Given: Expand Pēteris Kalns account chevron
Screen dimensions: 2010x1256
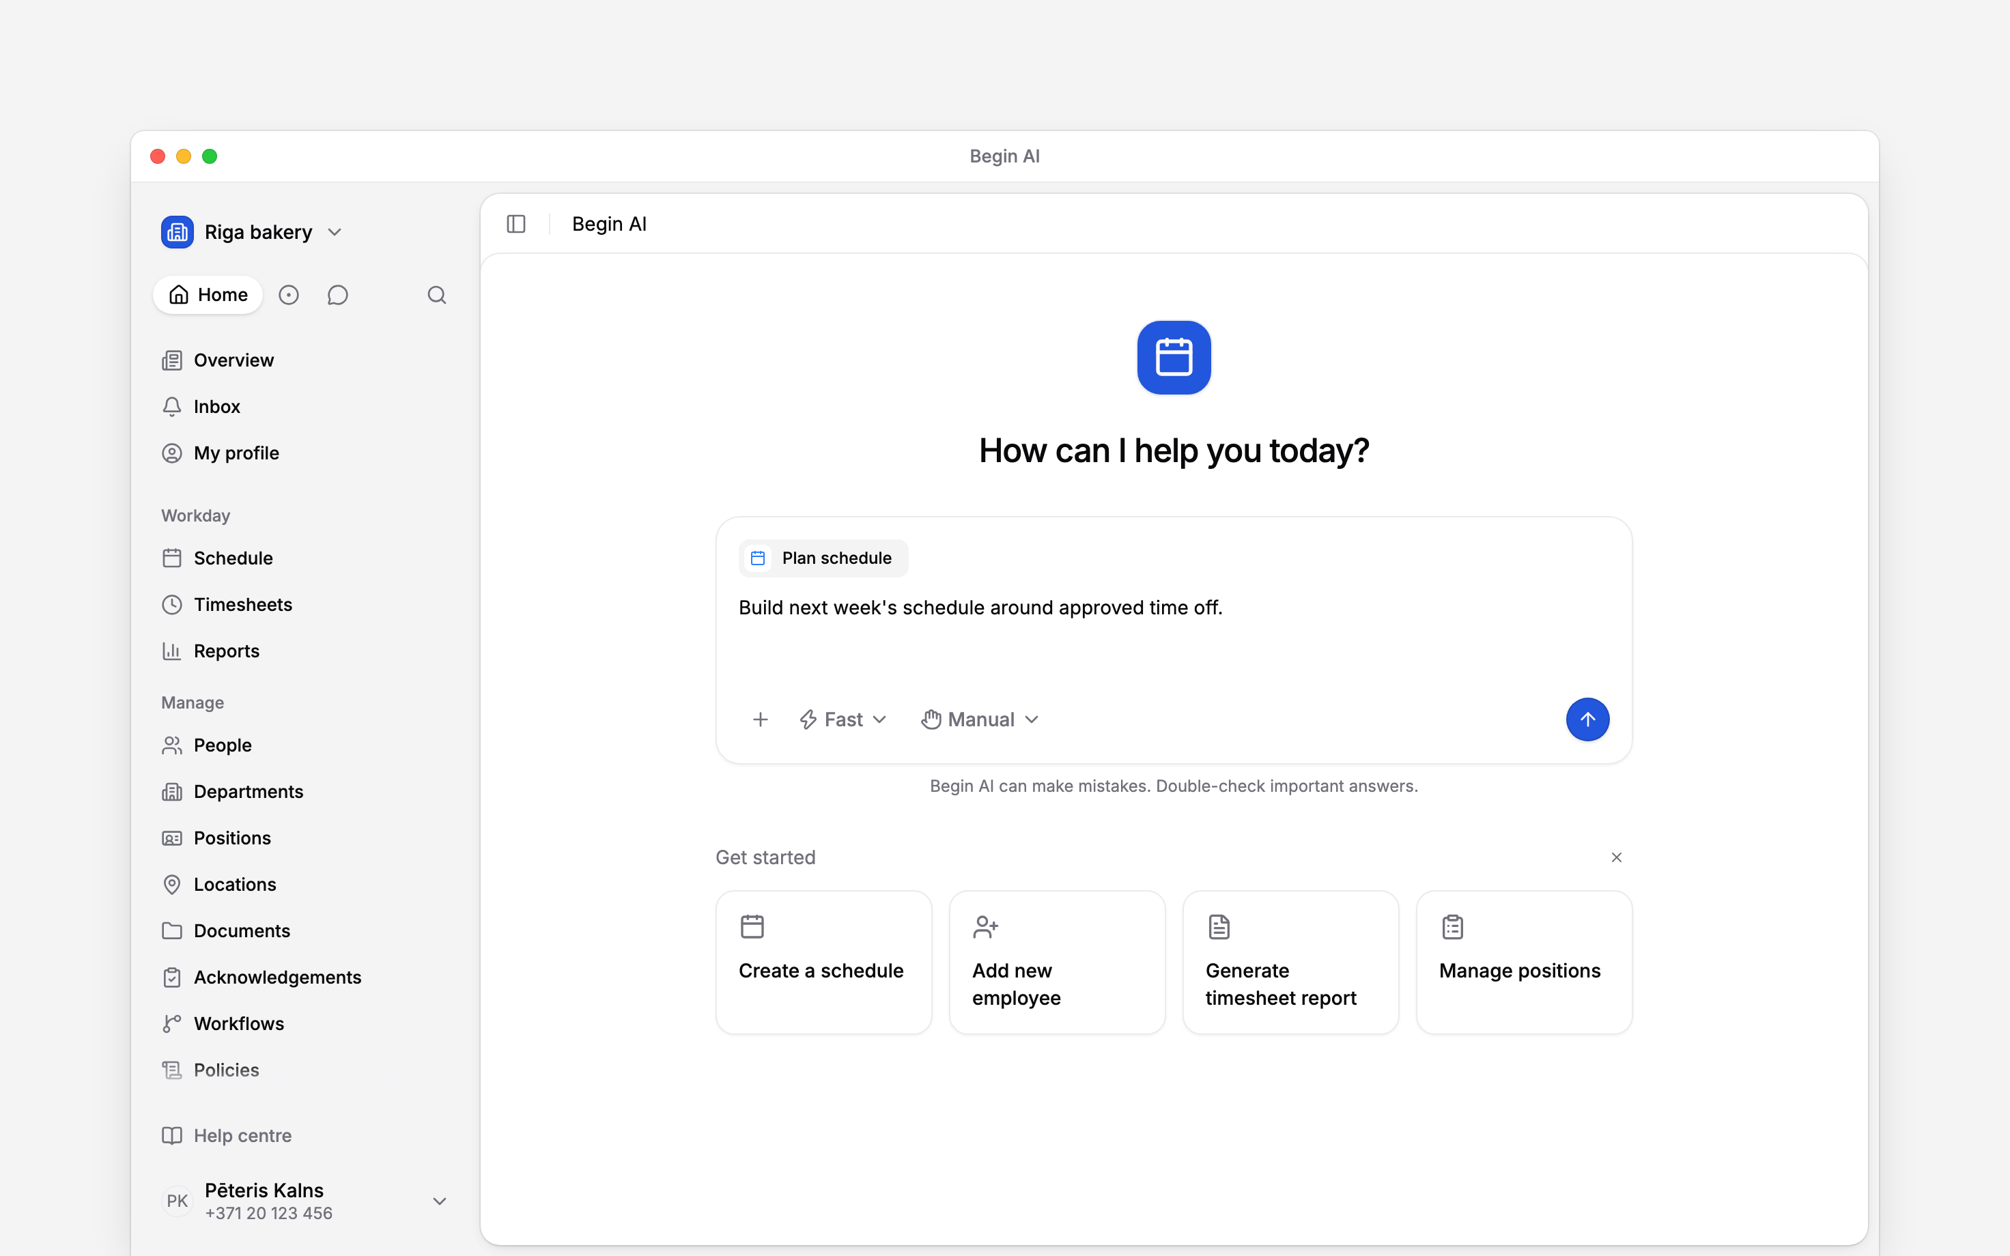Looking at the screenshot, I should point(440,1201).
